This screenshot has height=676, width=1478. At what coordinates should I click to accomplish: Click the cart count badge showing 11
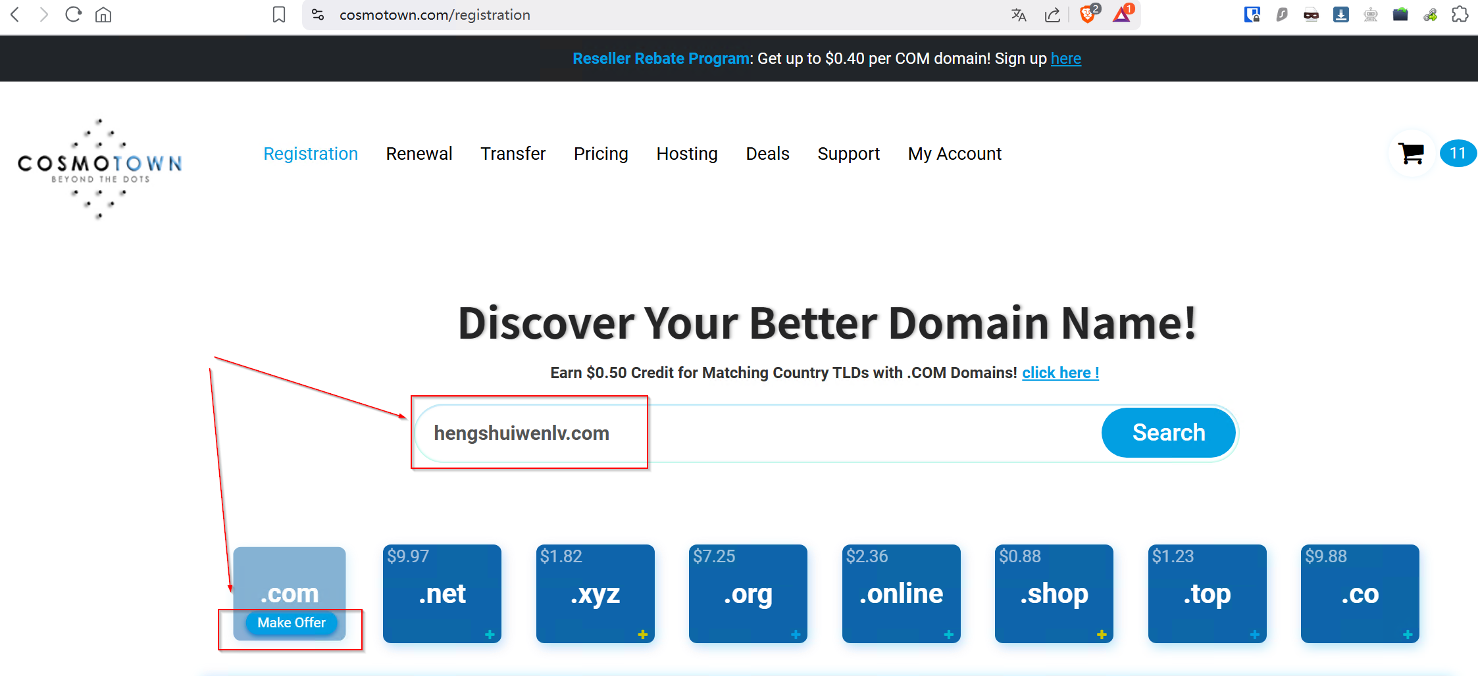1458,154
